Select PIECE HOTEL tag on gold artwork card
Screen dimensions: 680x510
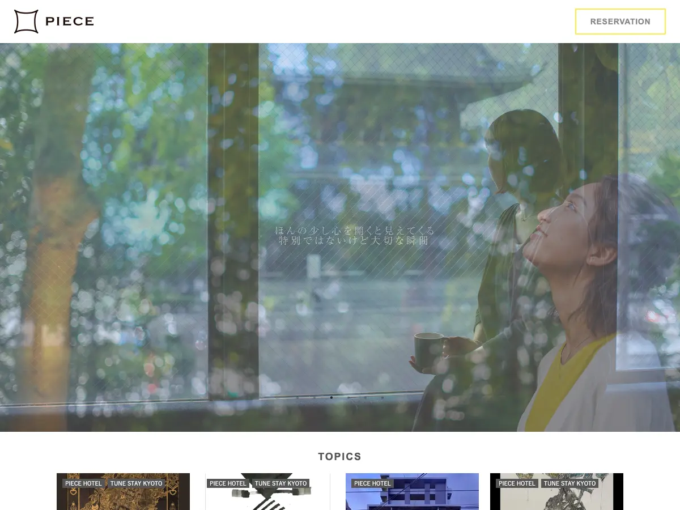pos(83,483)
